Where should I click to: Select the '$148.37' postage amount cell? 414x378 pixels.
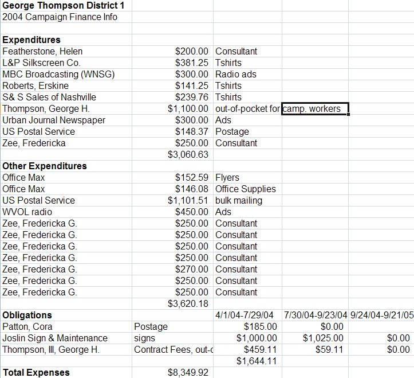173,131
